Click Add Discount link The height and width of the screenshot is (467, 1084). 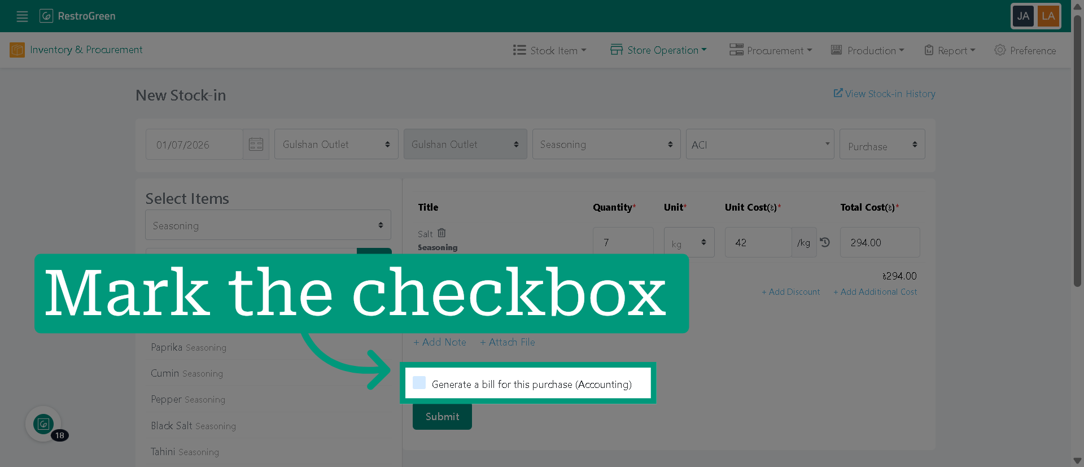(x=790, y=292)
